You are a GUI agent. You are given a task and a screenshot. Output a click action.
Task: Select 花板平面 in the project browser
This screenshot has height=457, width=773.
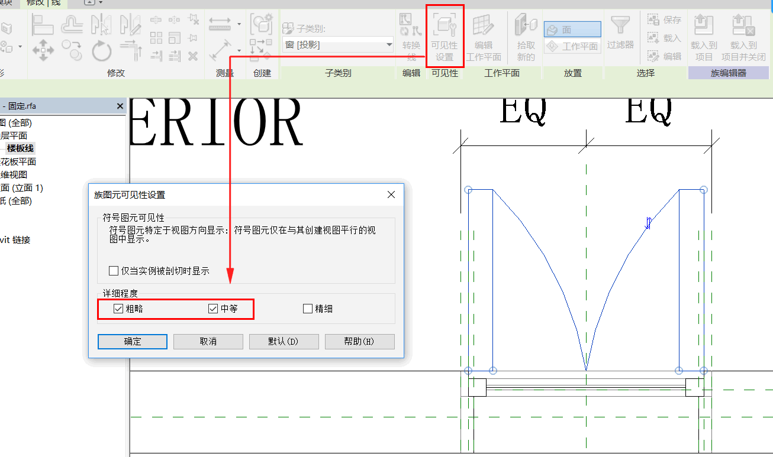coord(18,162)
